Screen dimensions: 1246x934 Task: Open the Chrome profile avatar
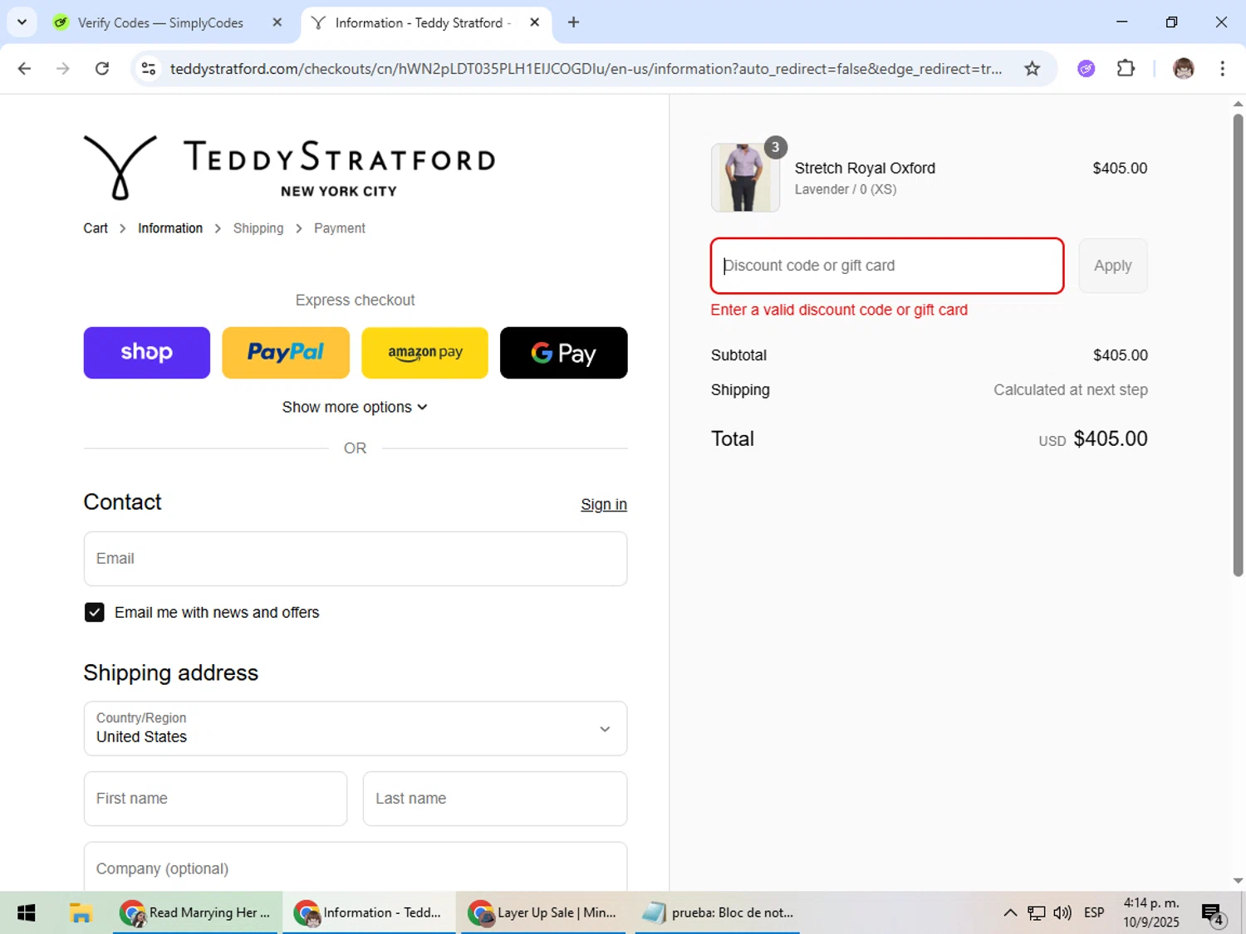1183,68
